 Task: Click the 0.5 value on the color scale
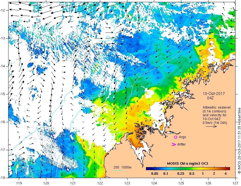192,174
